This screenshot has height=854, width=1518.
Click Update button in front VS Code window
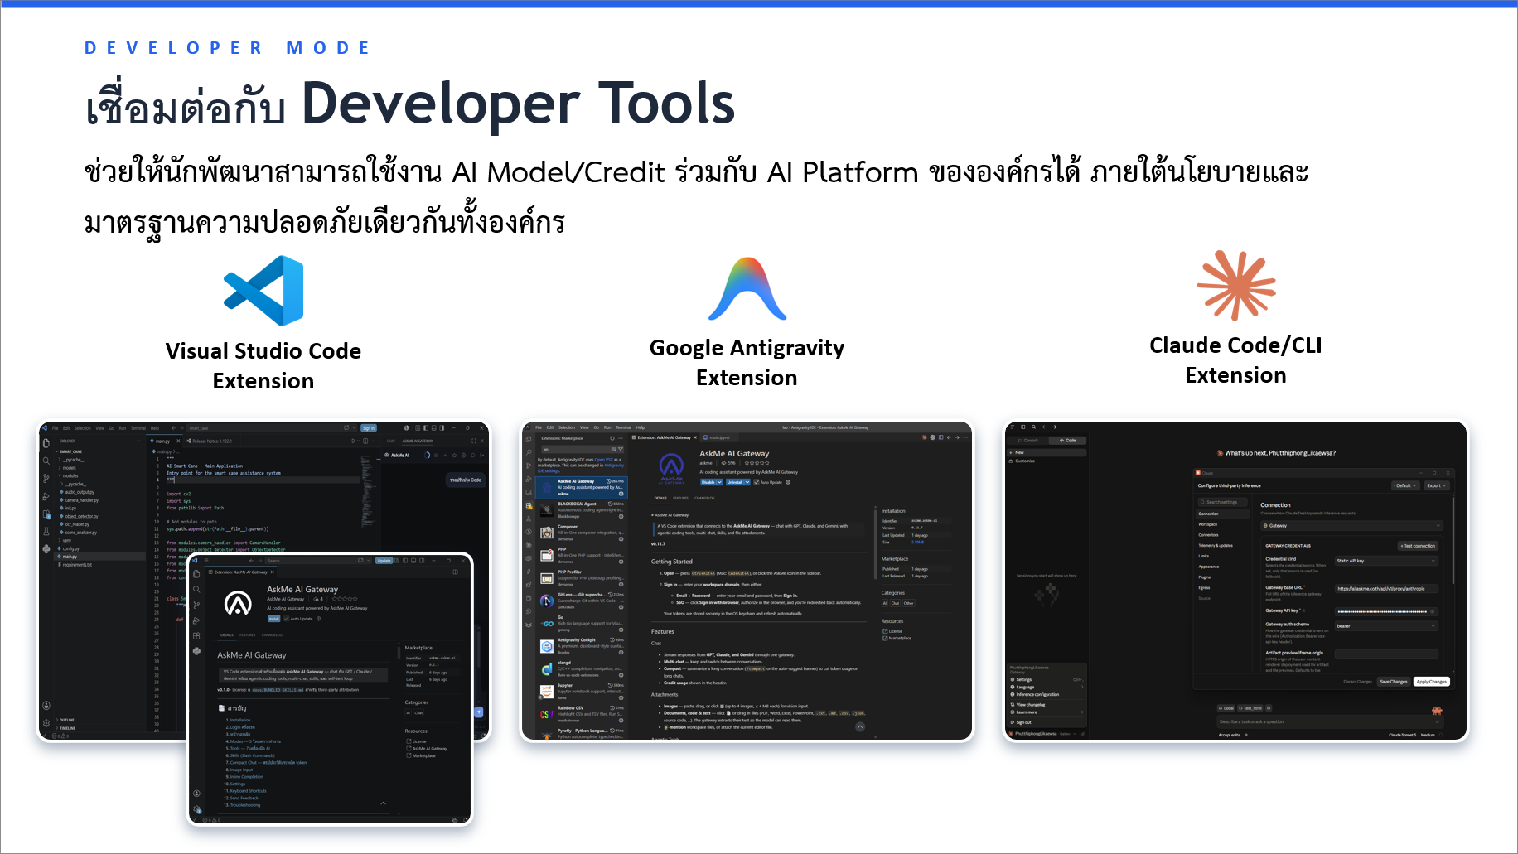click(x=384, y=561)
